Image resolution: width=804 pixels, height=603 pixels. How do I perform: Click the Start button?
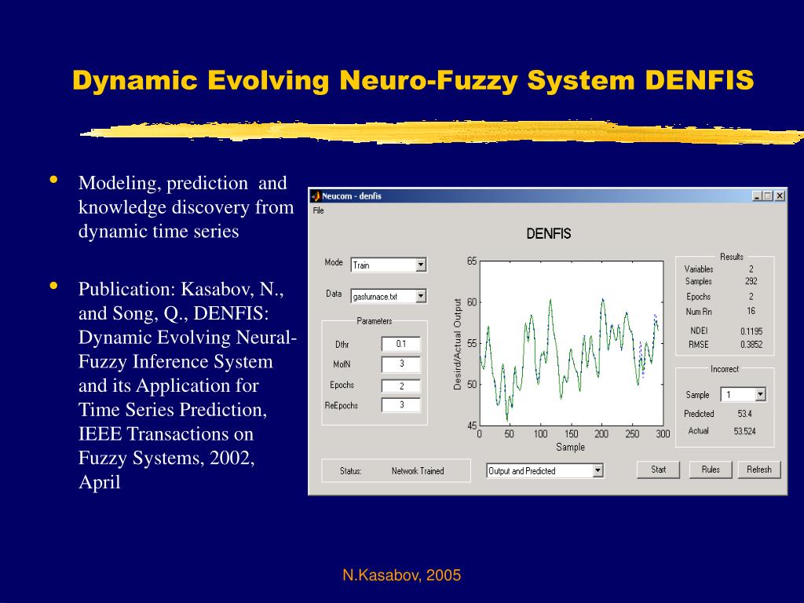click(659, 470)
